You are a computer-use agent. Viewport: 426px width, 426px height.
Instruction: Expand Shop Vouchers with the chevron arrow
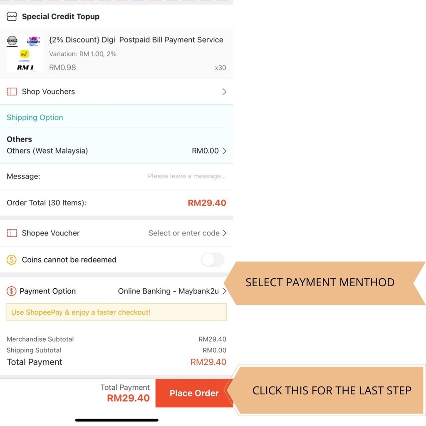pyautogui.click(x=224, y=92)
